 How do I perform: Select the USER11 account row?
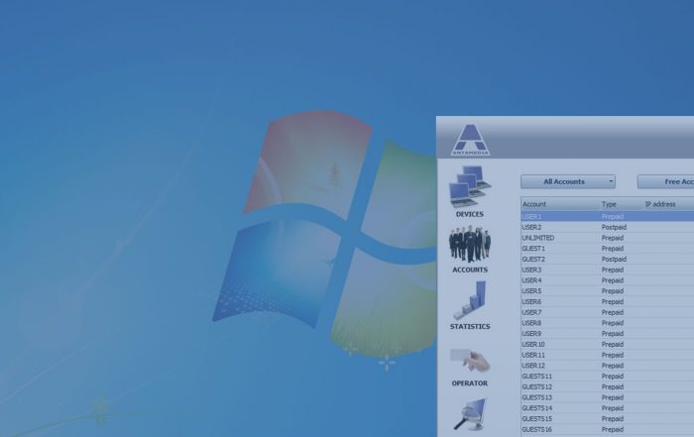607,355
